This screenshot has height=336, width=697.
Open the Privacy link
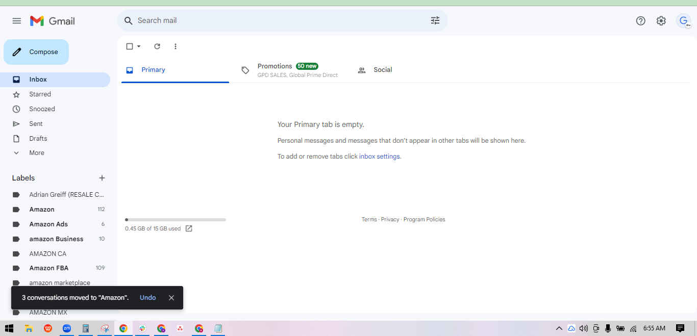pyautogui.click(x=390, y=220)
